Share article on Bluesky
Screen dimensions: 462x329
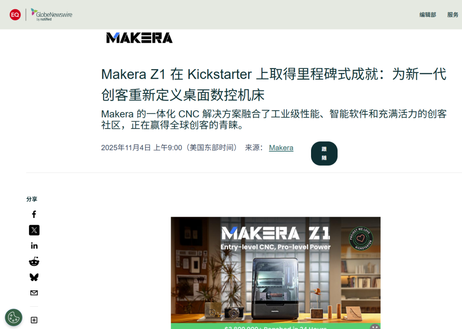(34, 277)
